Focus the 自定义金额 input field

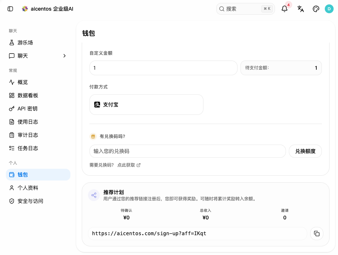(x=164, y=68)
